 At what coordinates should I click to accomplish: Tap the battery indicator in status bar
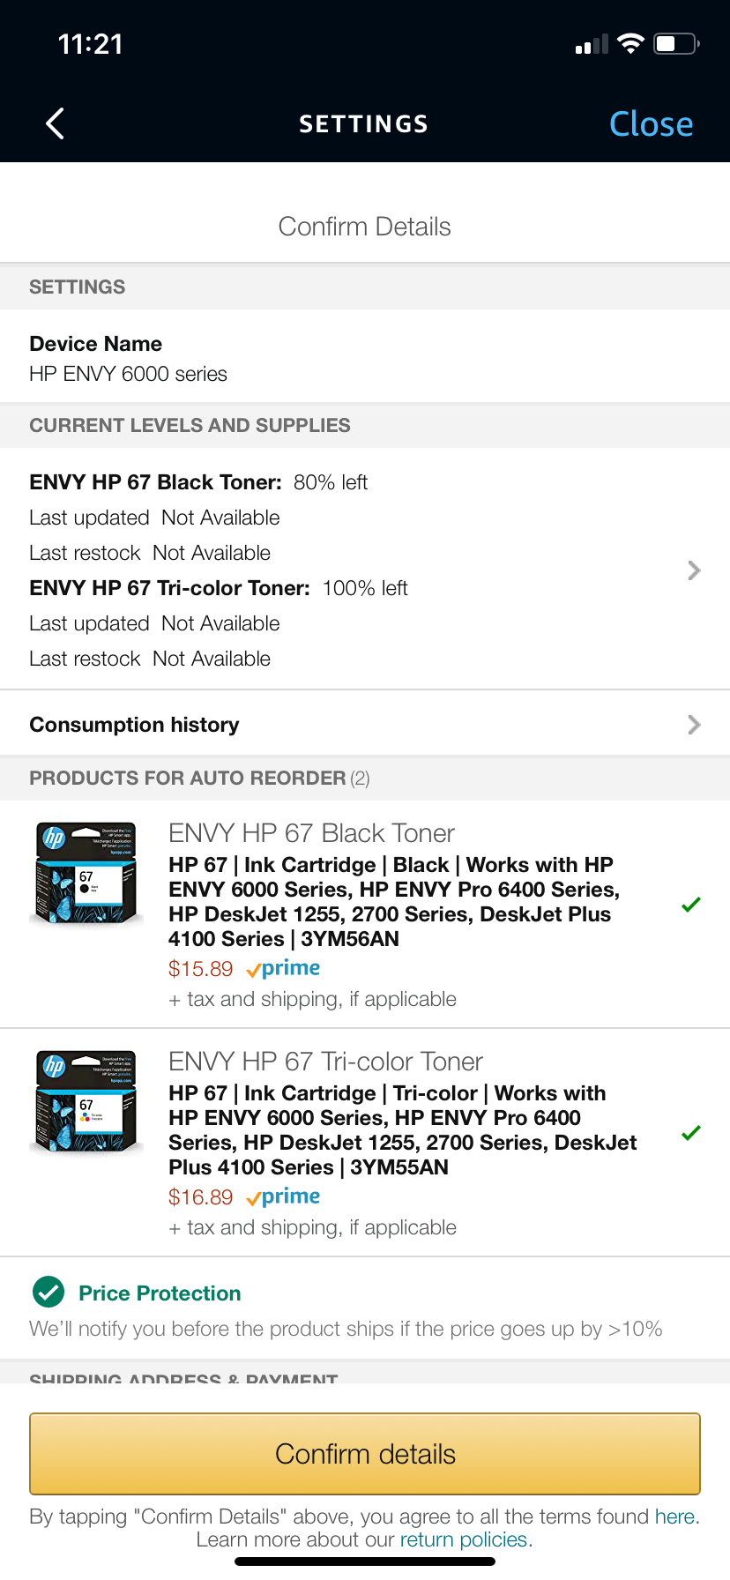(x=674, y=42)
